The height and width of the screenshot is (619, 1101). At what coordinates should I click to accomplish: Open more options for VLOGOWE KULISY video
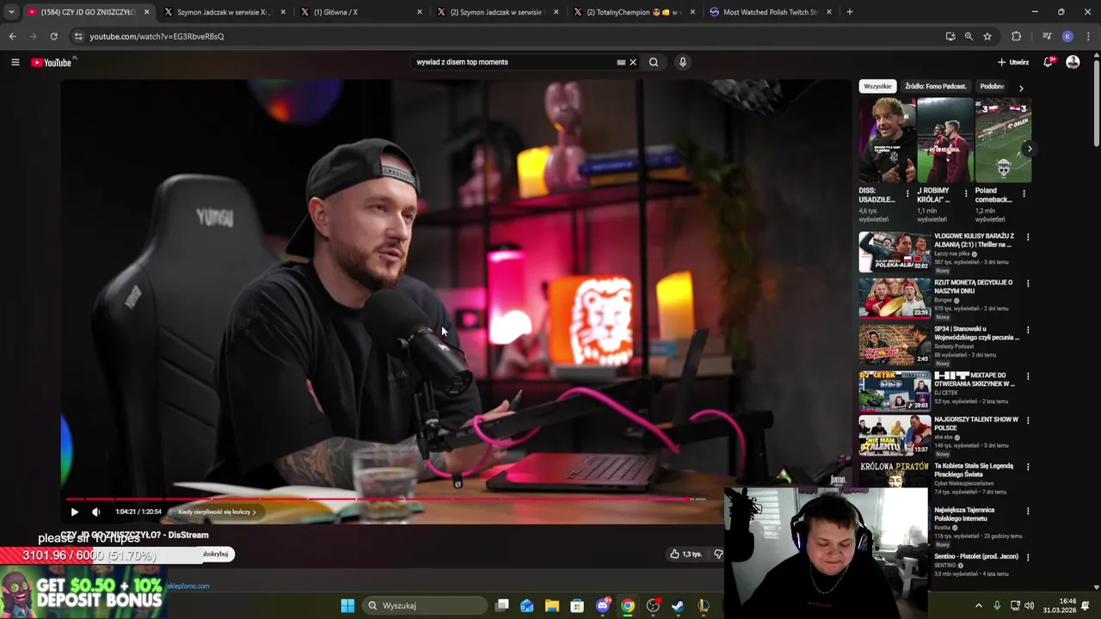1027,237
